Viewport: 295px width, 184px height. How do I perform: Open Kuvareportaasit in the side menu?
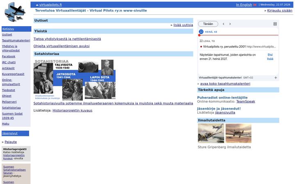[x=13, y=74]
